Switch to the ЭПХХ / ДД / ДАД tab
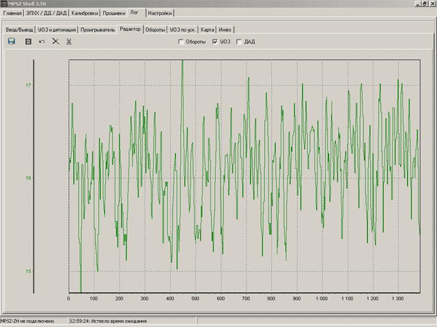The image size is (437, 327). [46, 13]
